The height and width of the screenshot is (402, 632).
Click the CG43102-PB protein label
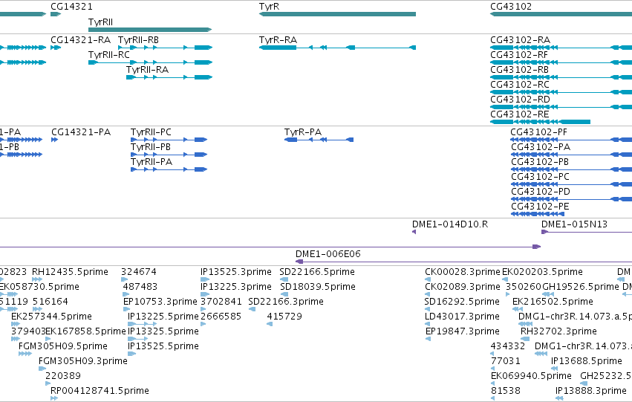coord(540,162)
